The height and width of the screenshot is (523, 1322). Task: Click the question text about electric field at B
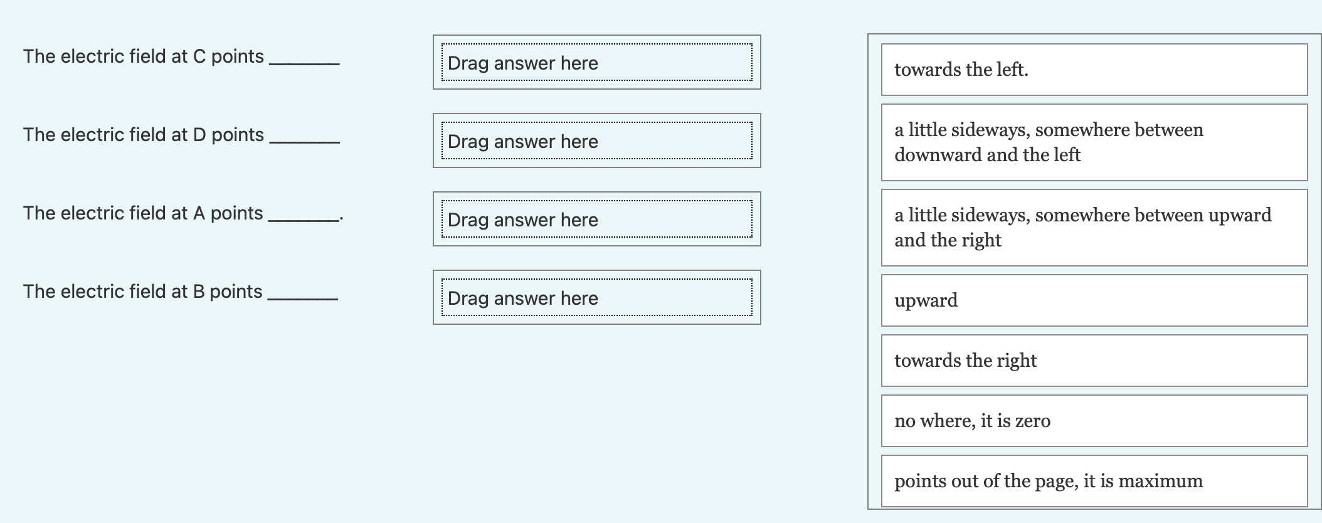tap(143, 290)
